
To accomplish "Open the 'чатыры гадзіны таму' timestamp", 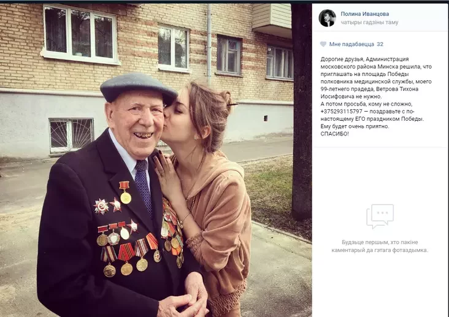I will click(x=369, y=22).
